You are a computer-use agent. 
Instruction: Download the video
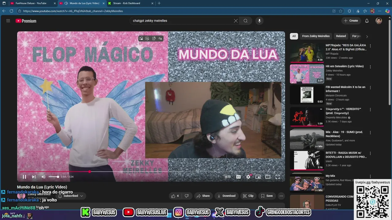click(x=226, y=196)
